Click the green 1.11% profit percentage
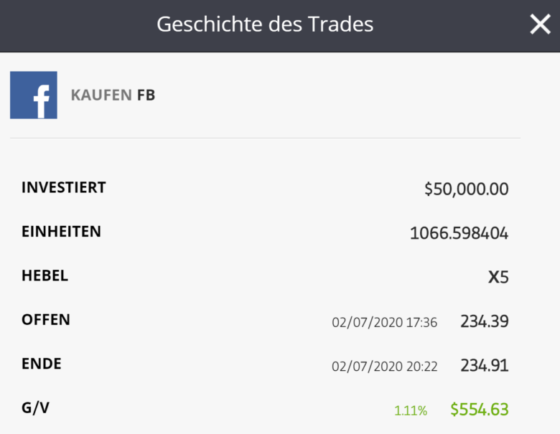This screenshot has height=434, width=560. click(411, 411)
